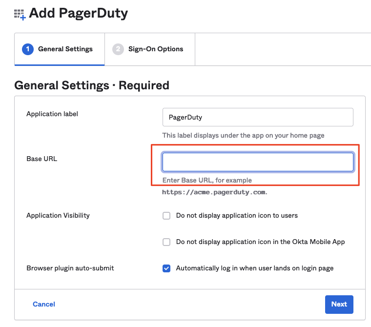Enable 'Do not display application icon to users'
The height and width of the screenshot is (327, 371).
(166, 216)
